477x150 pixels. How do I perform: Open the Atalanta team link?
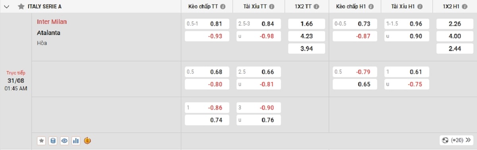[48, 33]
